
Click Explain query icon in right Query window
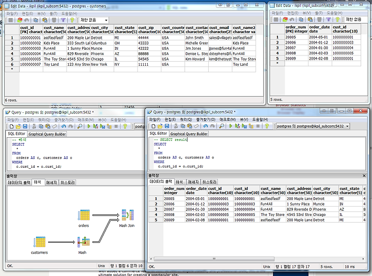point(251,126)
